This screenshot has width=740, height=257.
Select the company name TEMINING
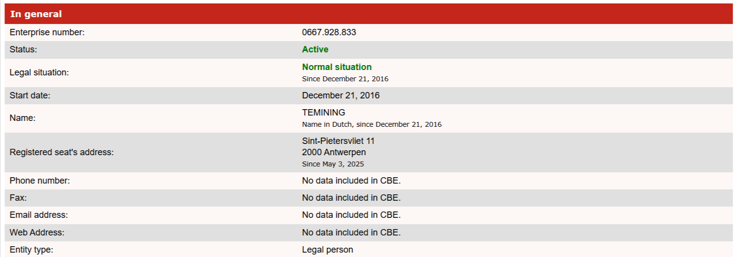(324, 113)
